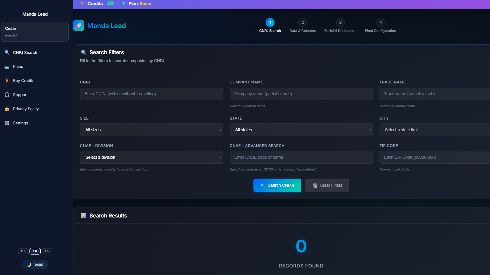Switch language to PT
Viewport: 490px width, 275px height.
[x=23, y=251]
